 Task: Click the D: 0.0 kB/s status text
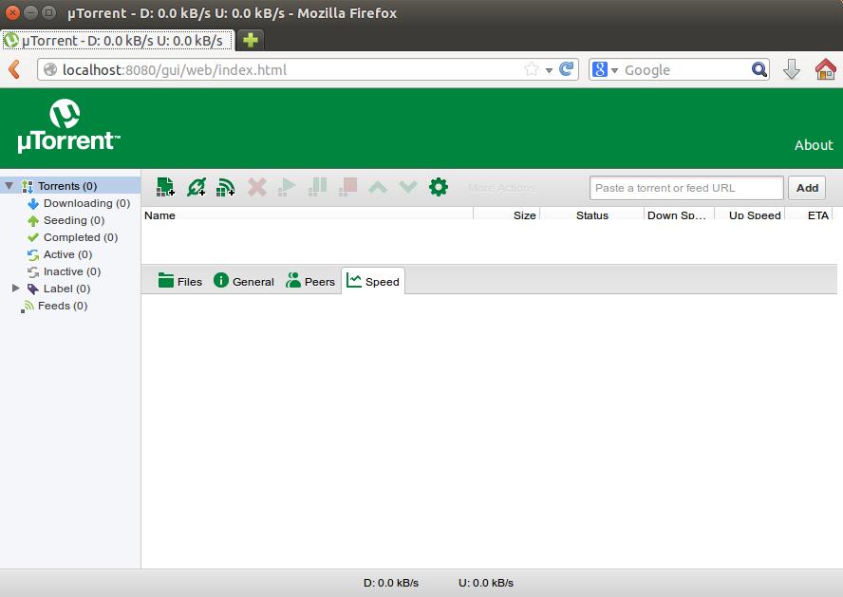point(391,583)
